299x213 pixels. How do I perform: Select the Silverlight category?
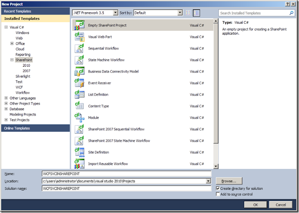(23, 76)
